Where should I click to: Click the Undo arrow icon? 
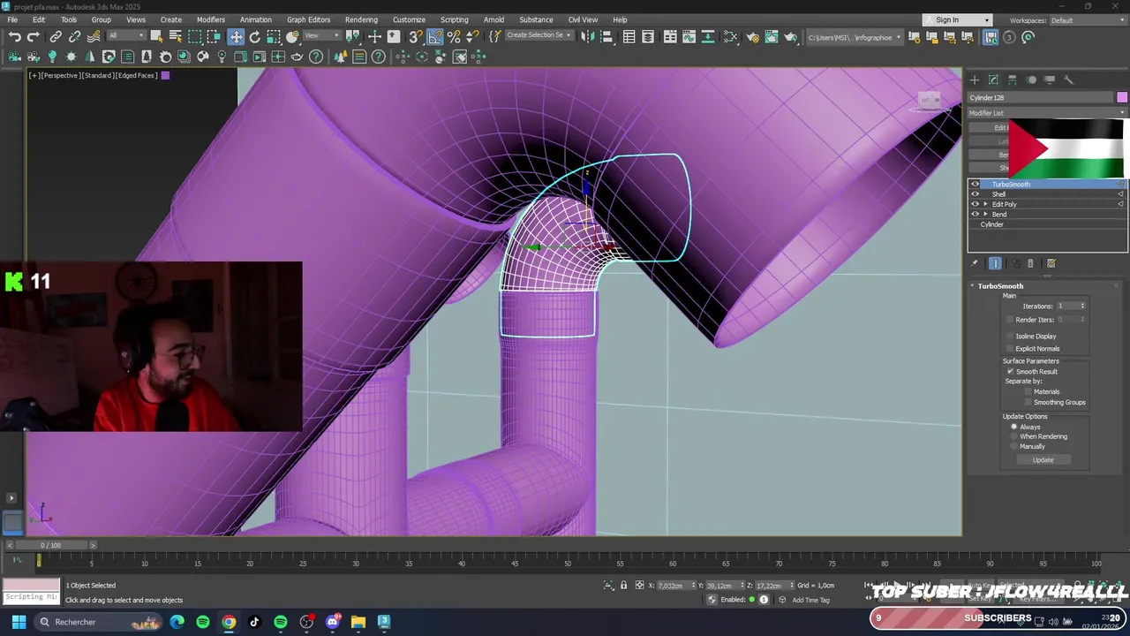point(15,37)
